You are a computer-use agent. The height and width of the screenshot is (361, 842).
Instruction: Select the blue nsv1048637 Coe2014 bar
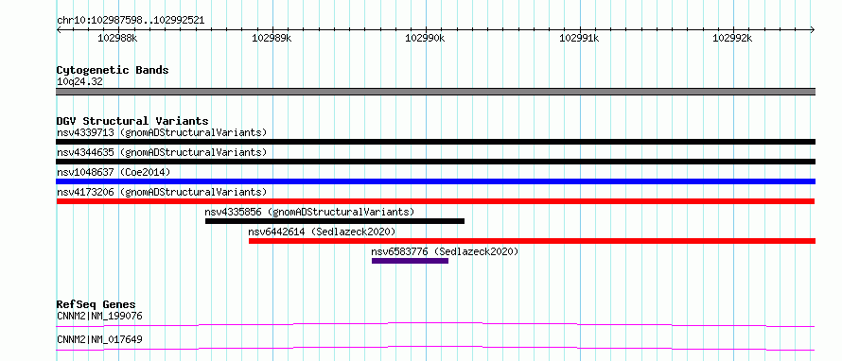tap(435, 181)
